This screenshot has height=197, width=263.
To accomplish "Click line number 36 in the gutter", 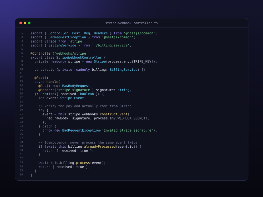I will (x=21, y=175).
